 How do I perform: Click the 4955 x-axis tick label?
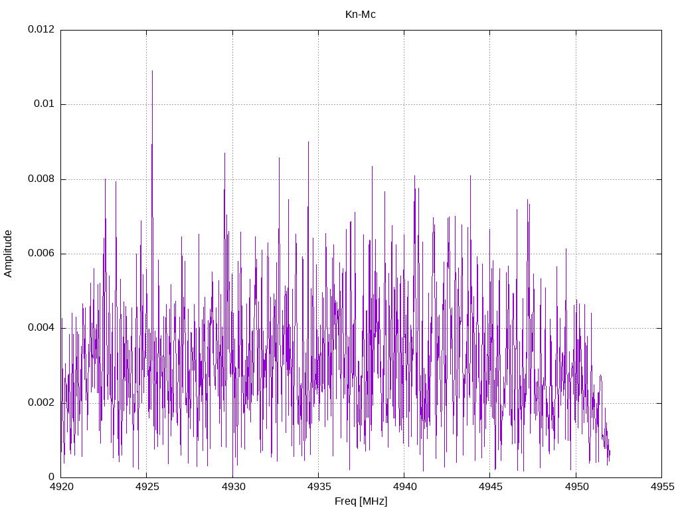click(x=662, y=487)
